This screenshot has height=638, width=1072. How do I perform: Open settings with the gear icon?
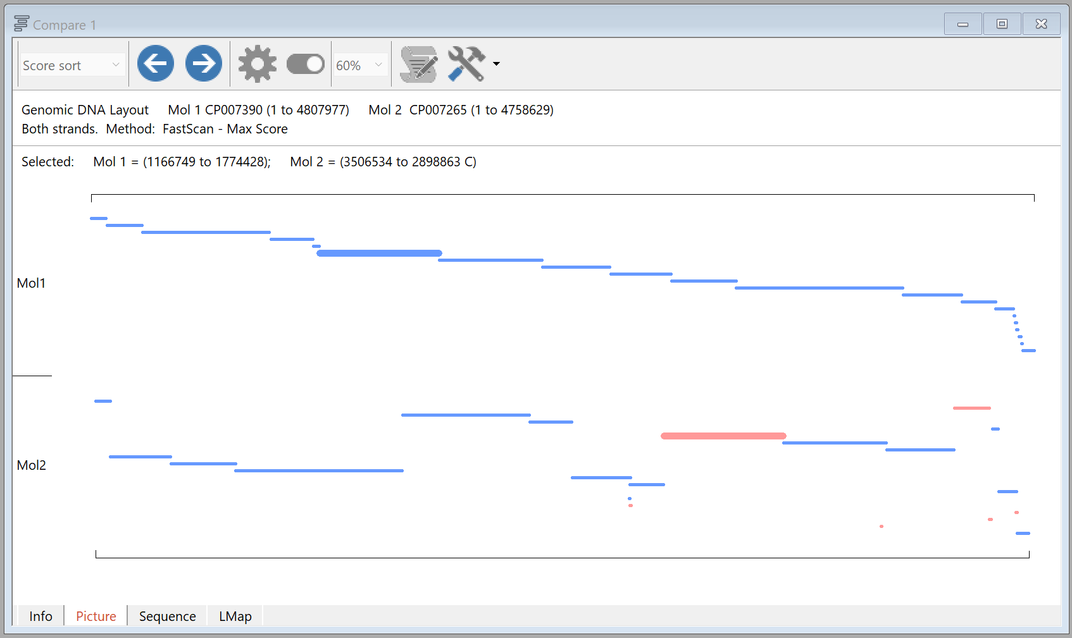click(x=258, y=64)
